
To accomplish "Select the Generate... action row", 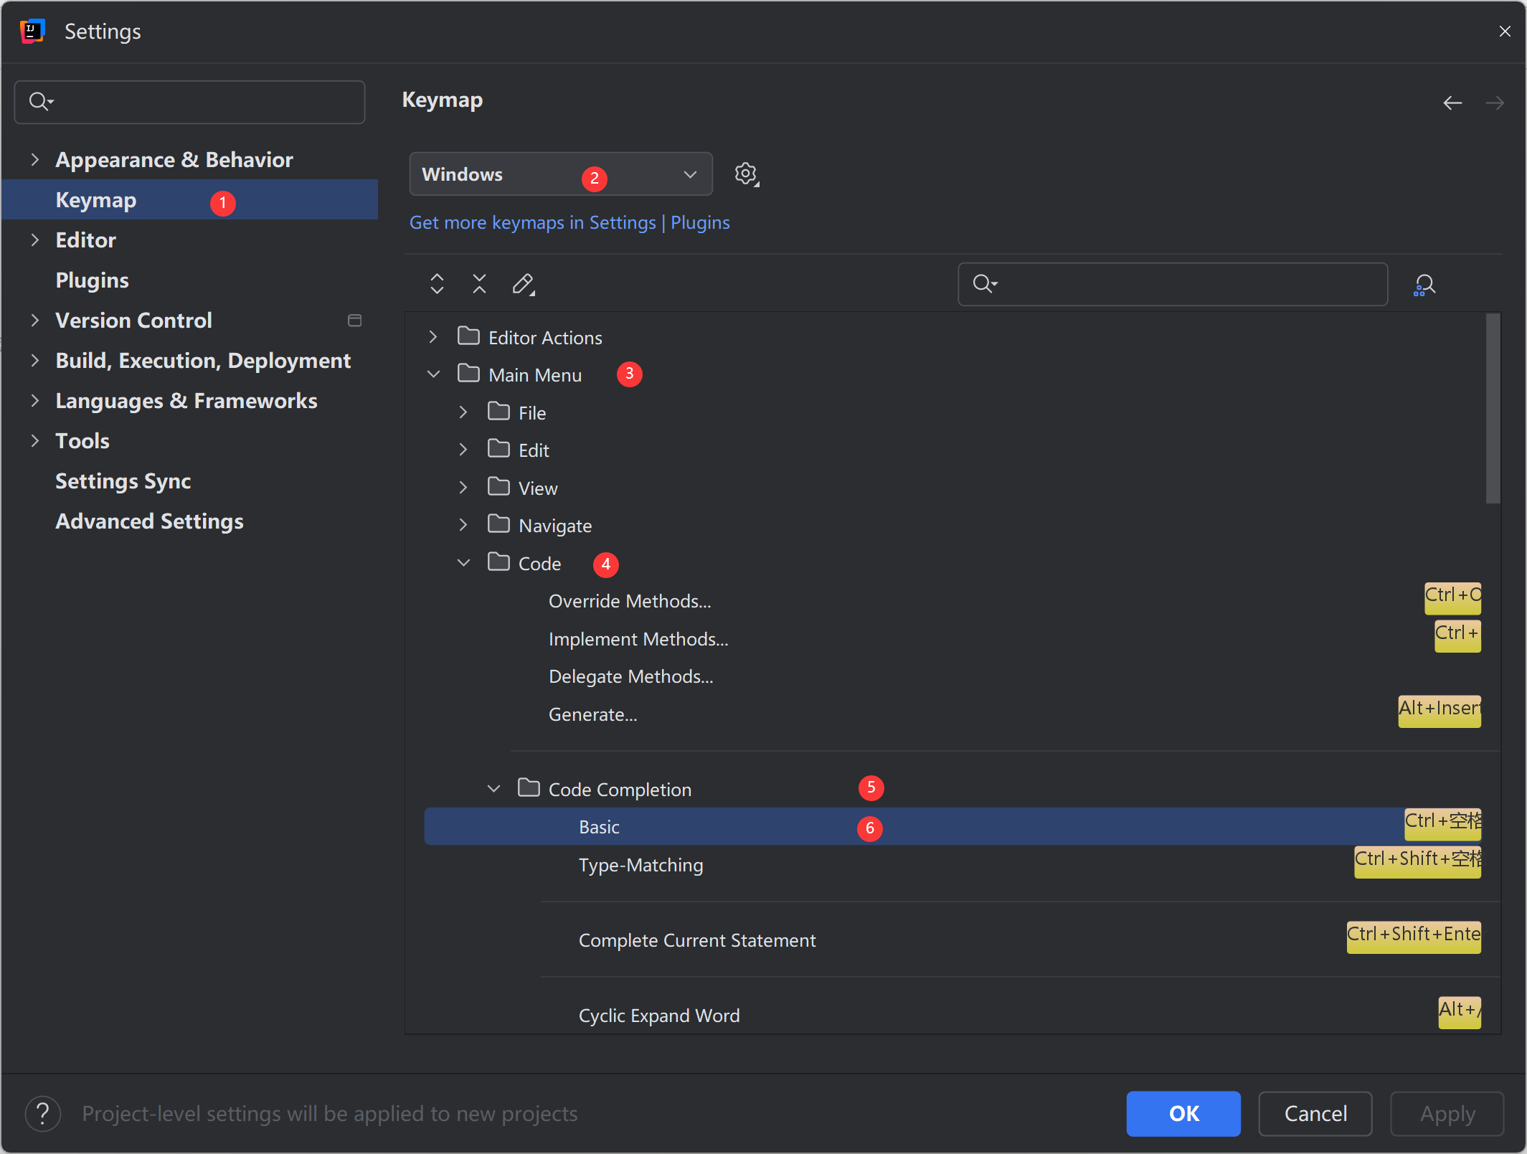I will pyautogui.click(x=592, y=714).
